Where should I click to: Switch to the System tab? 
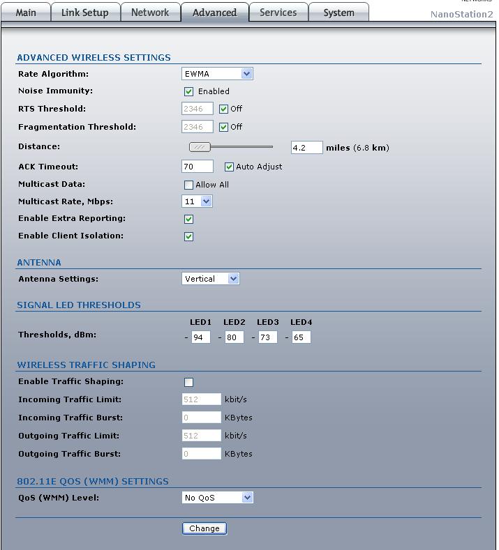[x=338, y=13]
